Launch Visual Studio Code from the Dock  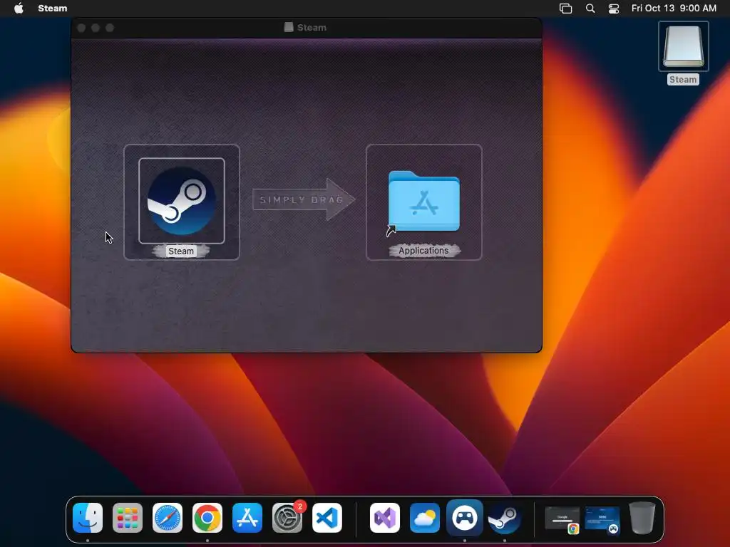point(327,518)
